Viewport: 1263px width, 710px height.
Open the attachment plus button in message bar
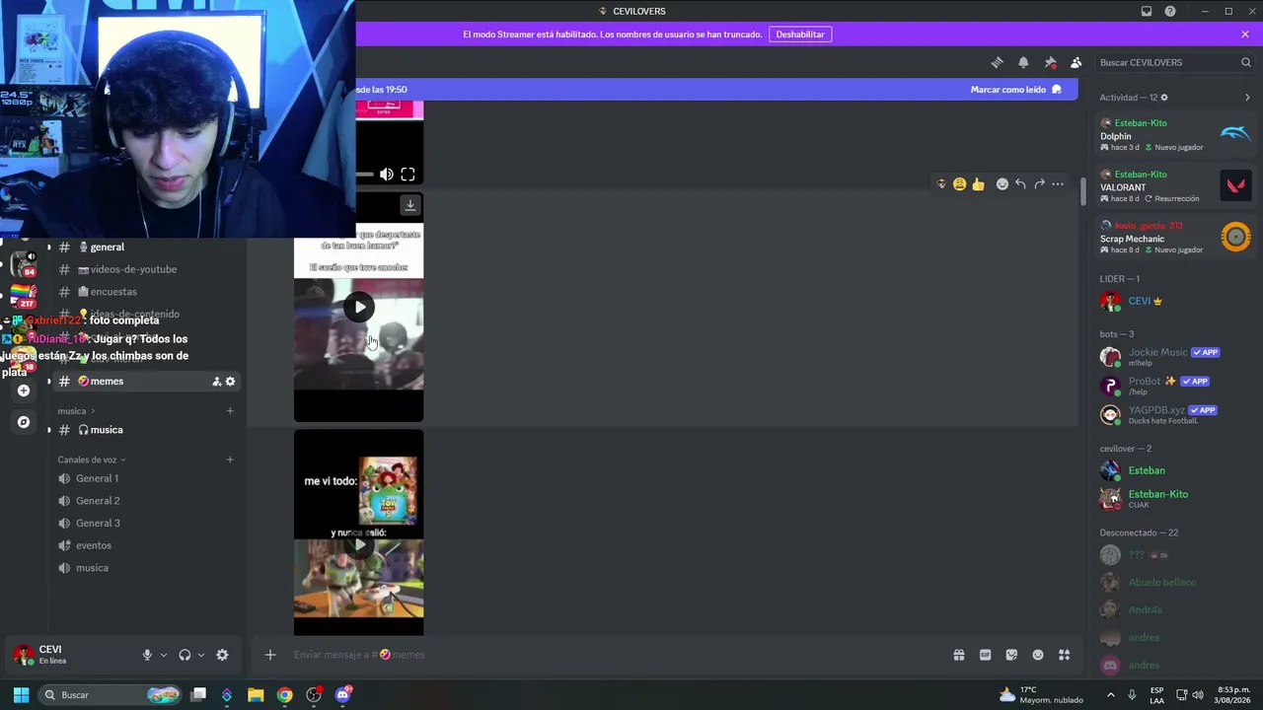[x=269, y=655]
